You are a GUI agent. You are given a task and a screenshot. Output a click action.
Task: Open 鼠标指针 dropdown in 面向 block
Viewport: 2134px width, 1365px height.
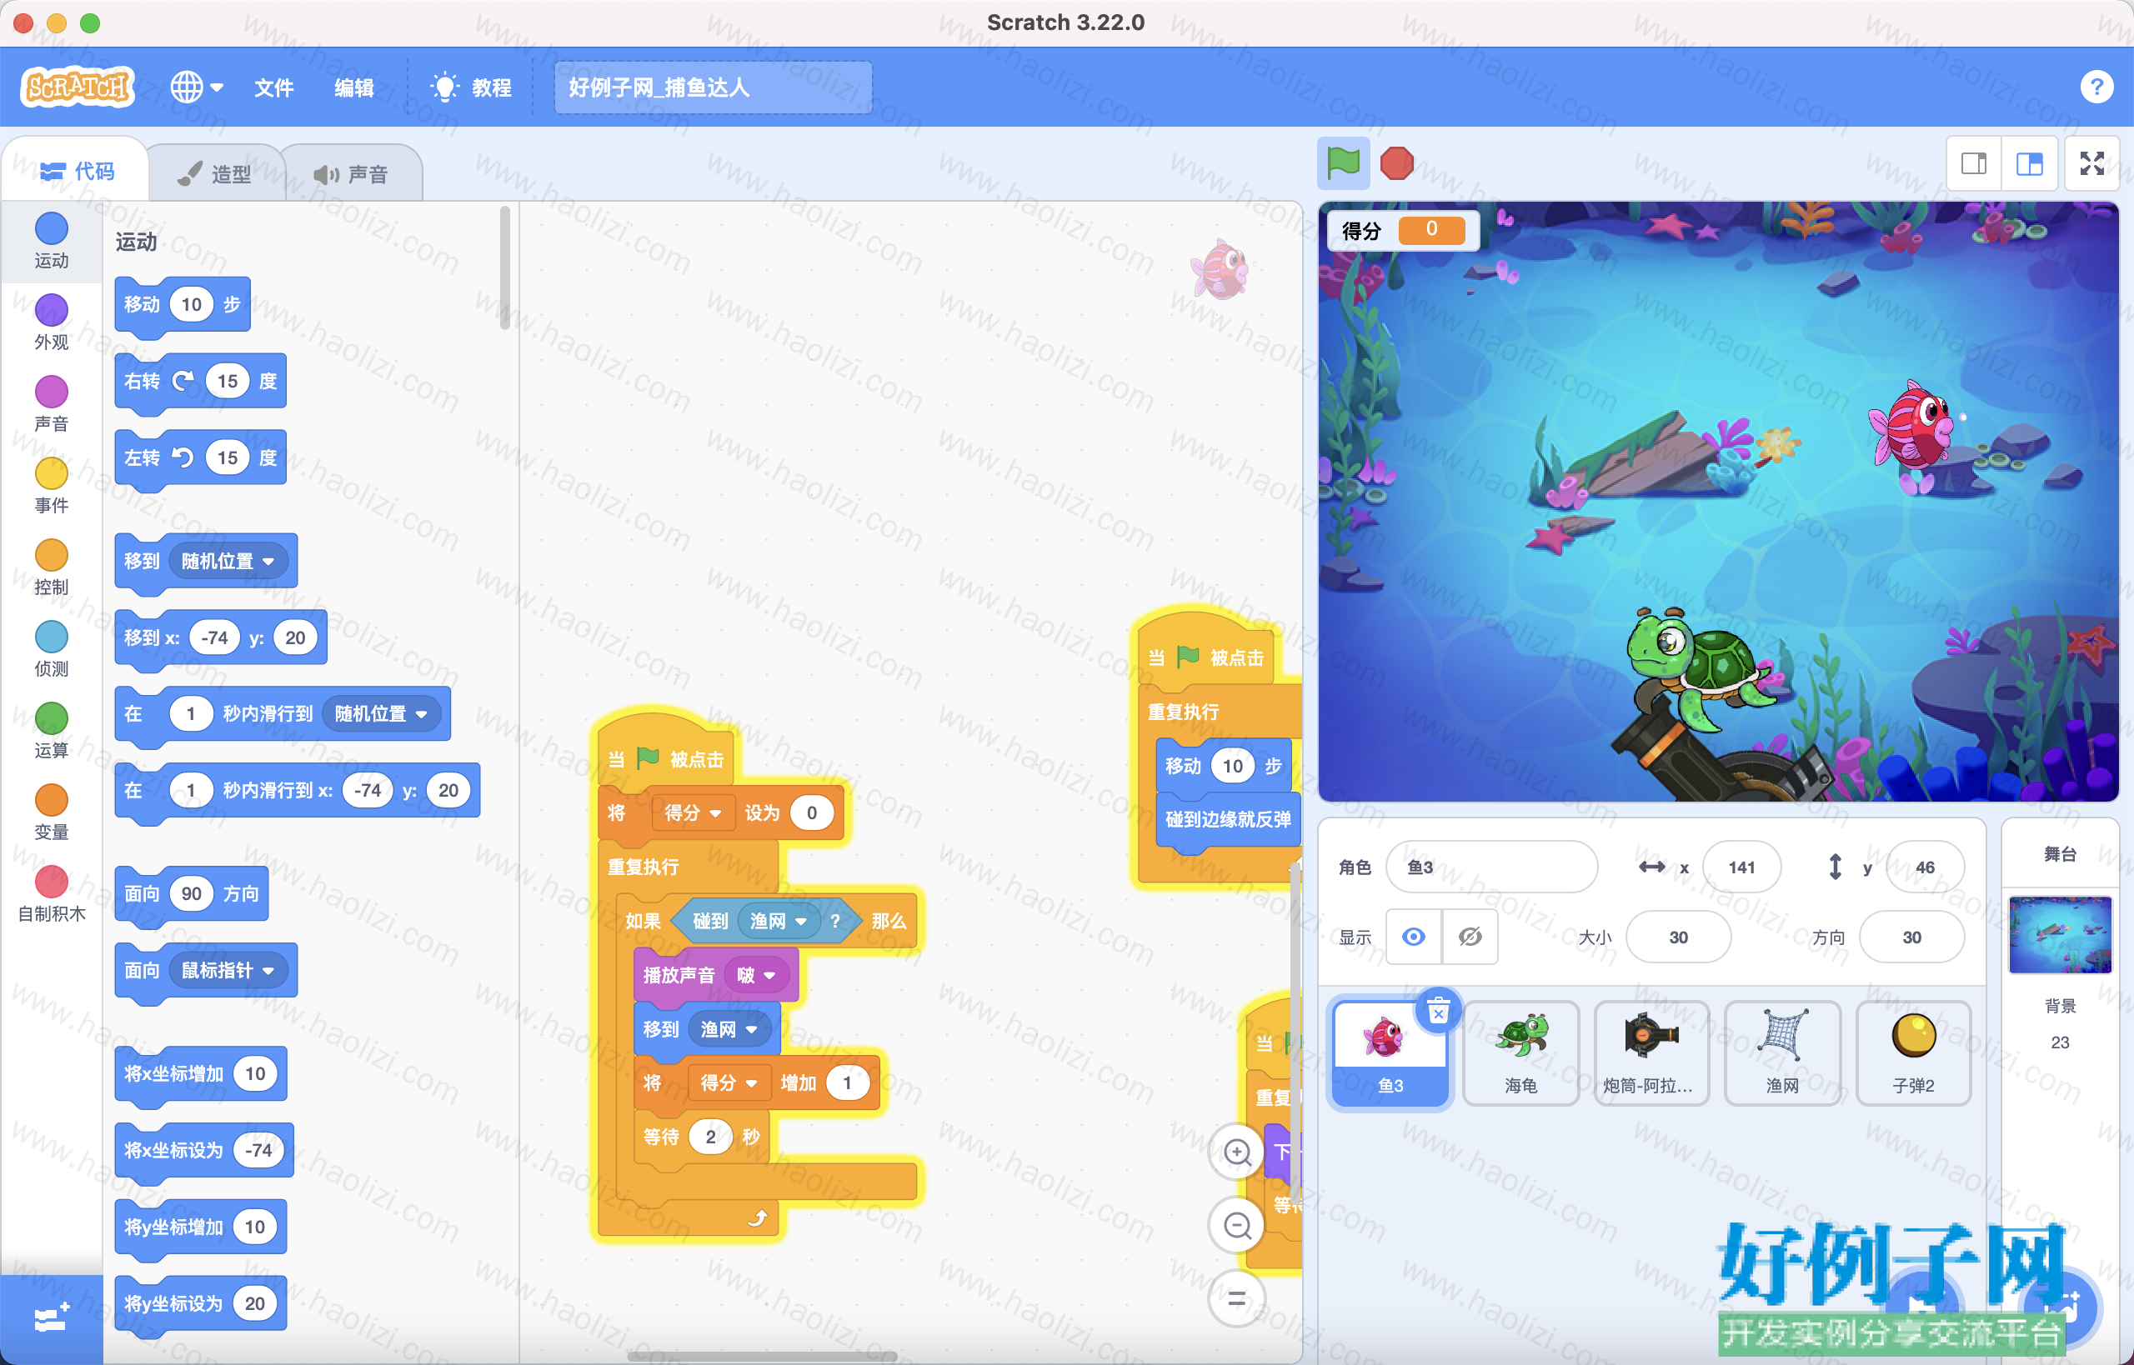coord(228,970)
